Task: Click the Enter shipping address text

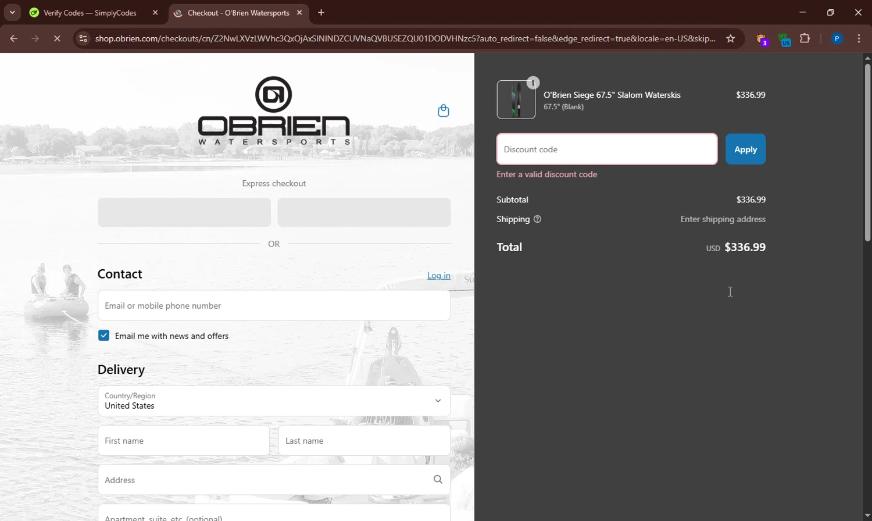Action: coord(723,219)
